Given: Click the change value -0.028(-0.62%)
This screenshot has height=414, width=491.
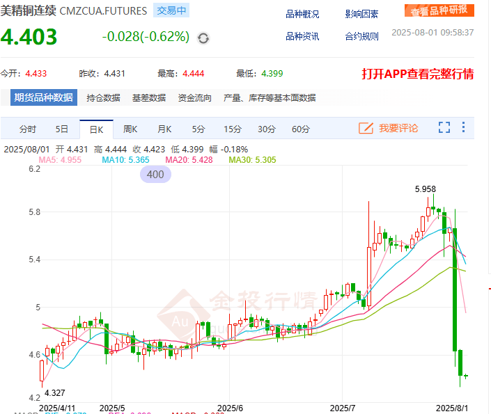Looking at the screenshot, I should click(x=146, y=37).
